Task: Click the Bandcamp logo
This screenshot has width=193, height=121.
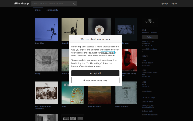Action: click(22, 4)
